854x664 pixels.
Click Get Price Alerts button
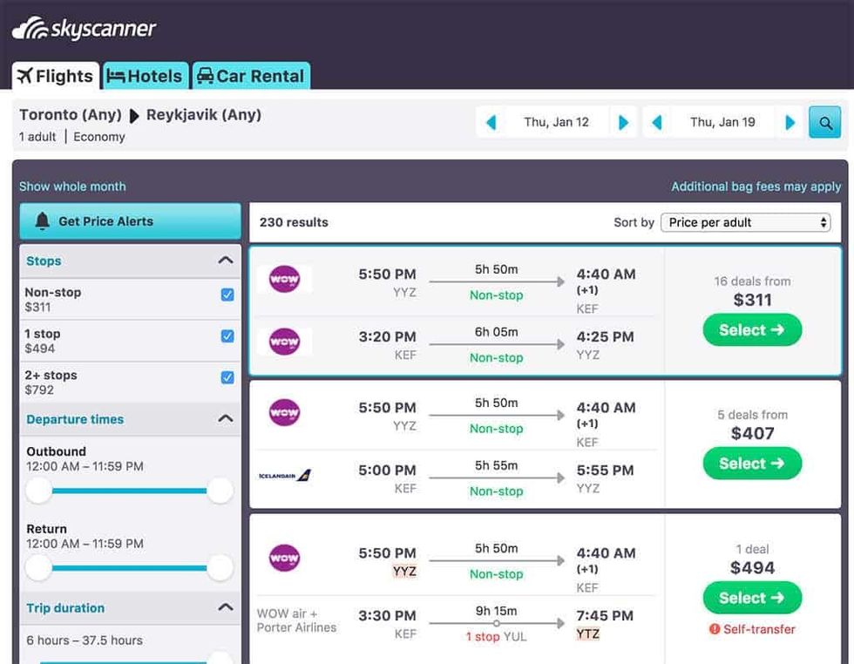[130, 221]
